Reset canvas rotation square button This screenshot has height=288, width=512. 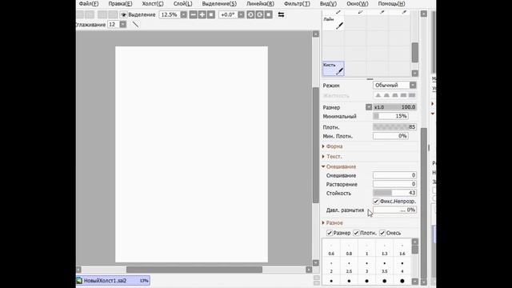pyautogui.click(x=269, y=14)
